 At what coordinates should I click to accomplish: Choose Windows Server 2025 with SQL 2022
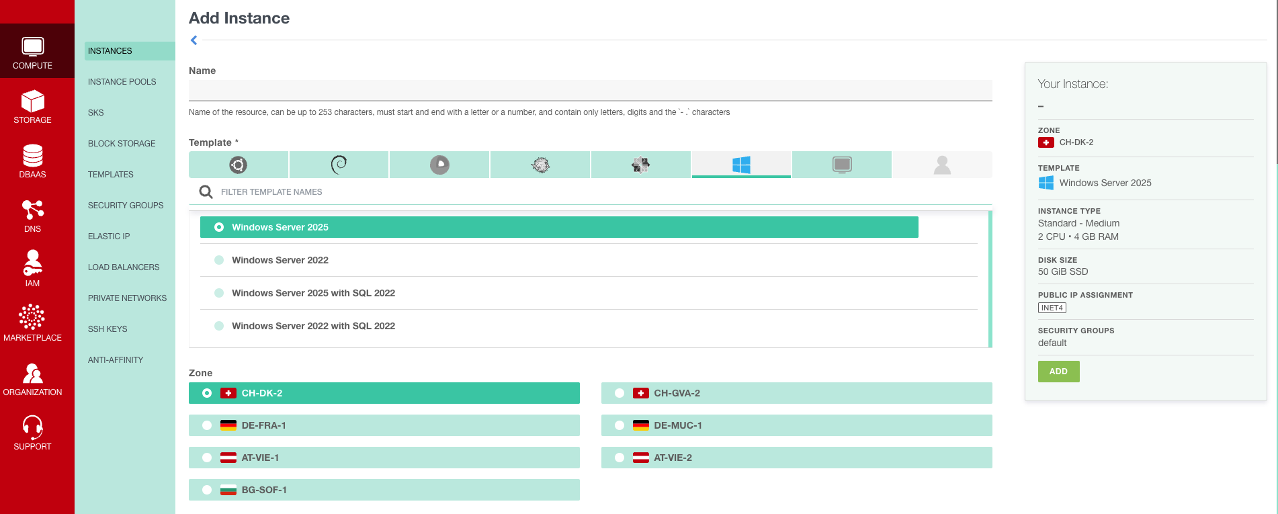point(589,293)
